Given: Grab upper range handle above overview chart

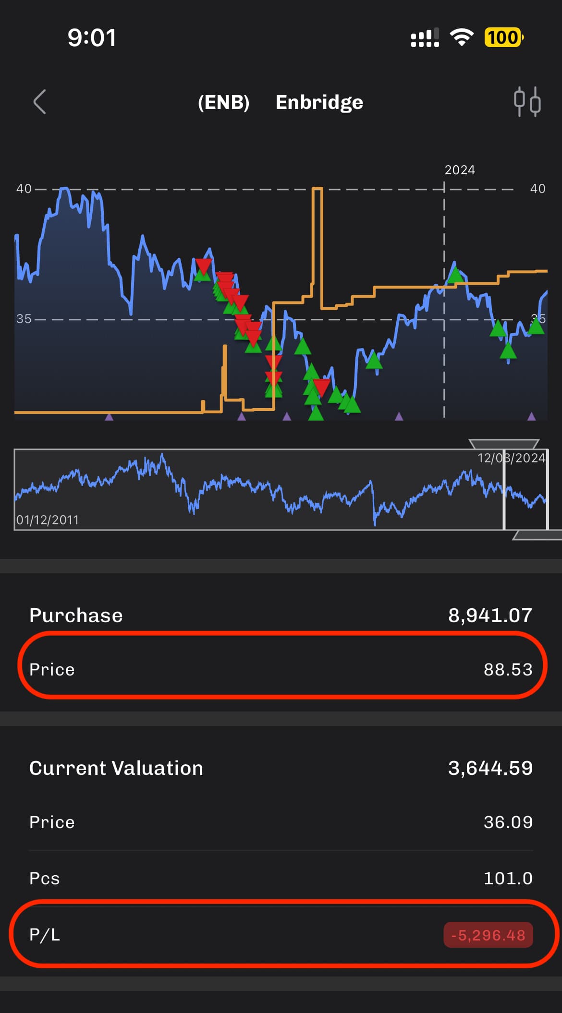Looking at the screenshot, I should click(503, 443).
